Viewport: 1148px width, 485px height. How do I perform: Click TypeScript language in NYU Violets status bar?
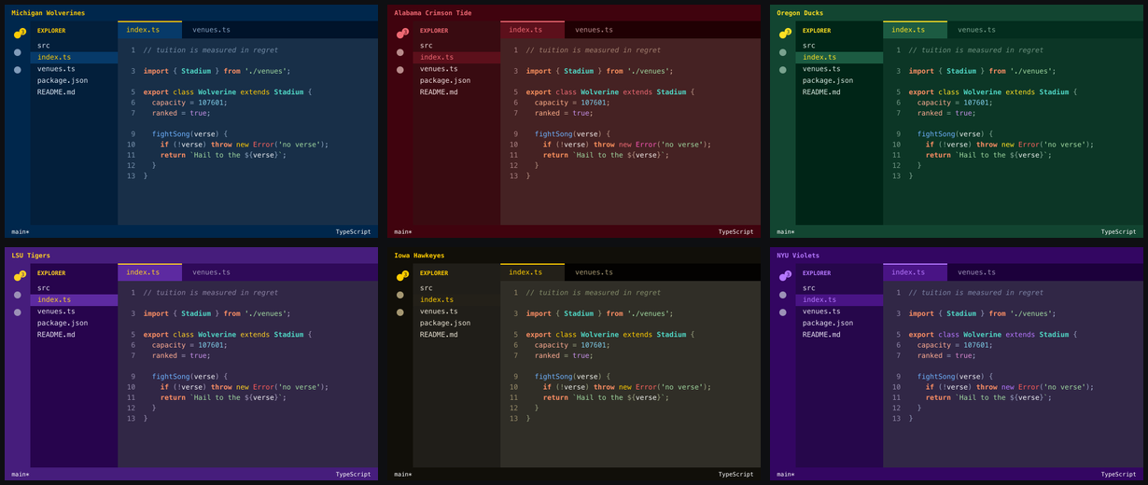(1119, 475)
